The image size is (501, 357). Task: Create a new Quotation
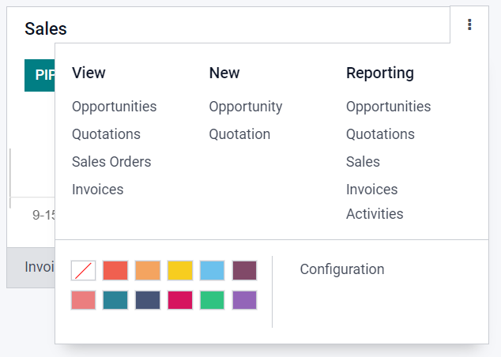tap(239, 134)
